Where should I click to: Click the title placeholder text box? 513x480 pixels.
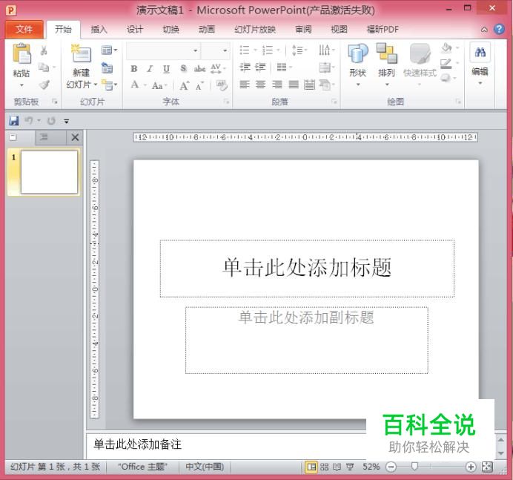(307, 268)
